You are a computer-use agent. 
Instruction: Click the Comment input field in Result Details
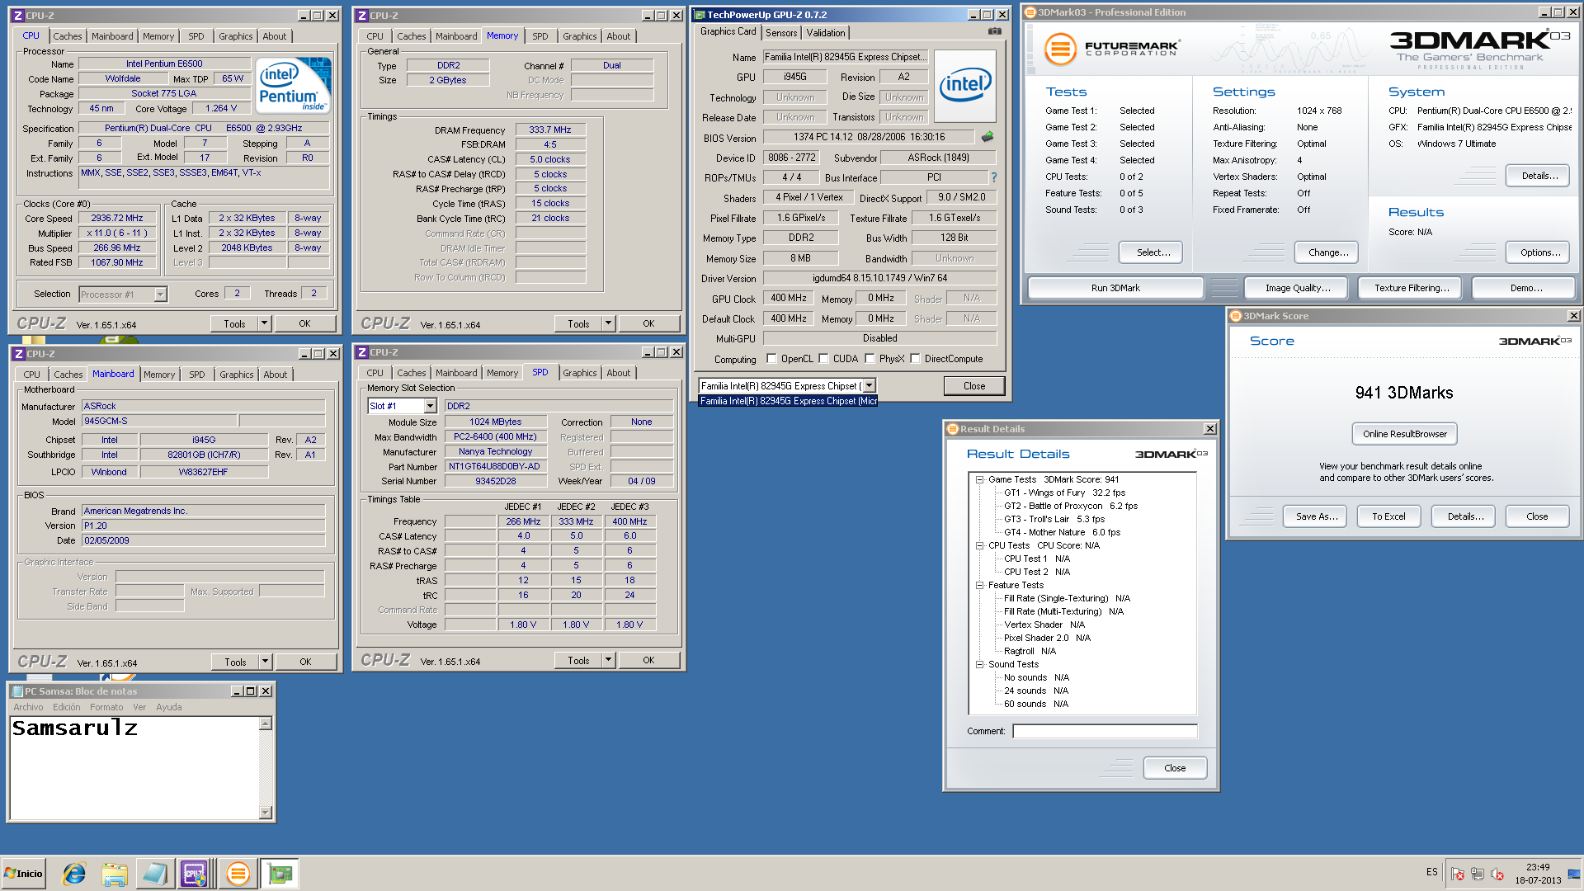pyautogui.click(x=1105, y=731)
